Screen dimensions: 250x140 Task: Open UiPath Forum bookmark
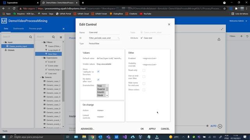click(x=99, y=14)
